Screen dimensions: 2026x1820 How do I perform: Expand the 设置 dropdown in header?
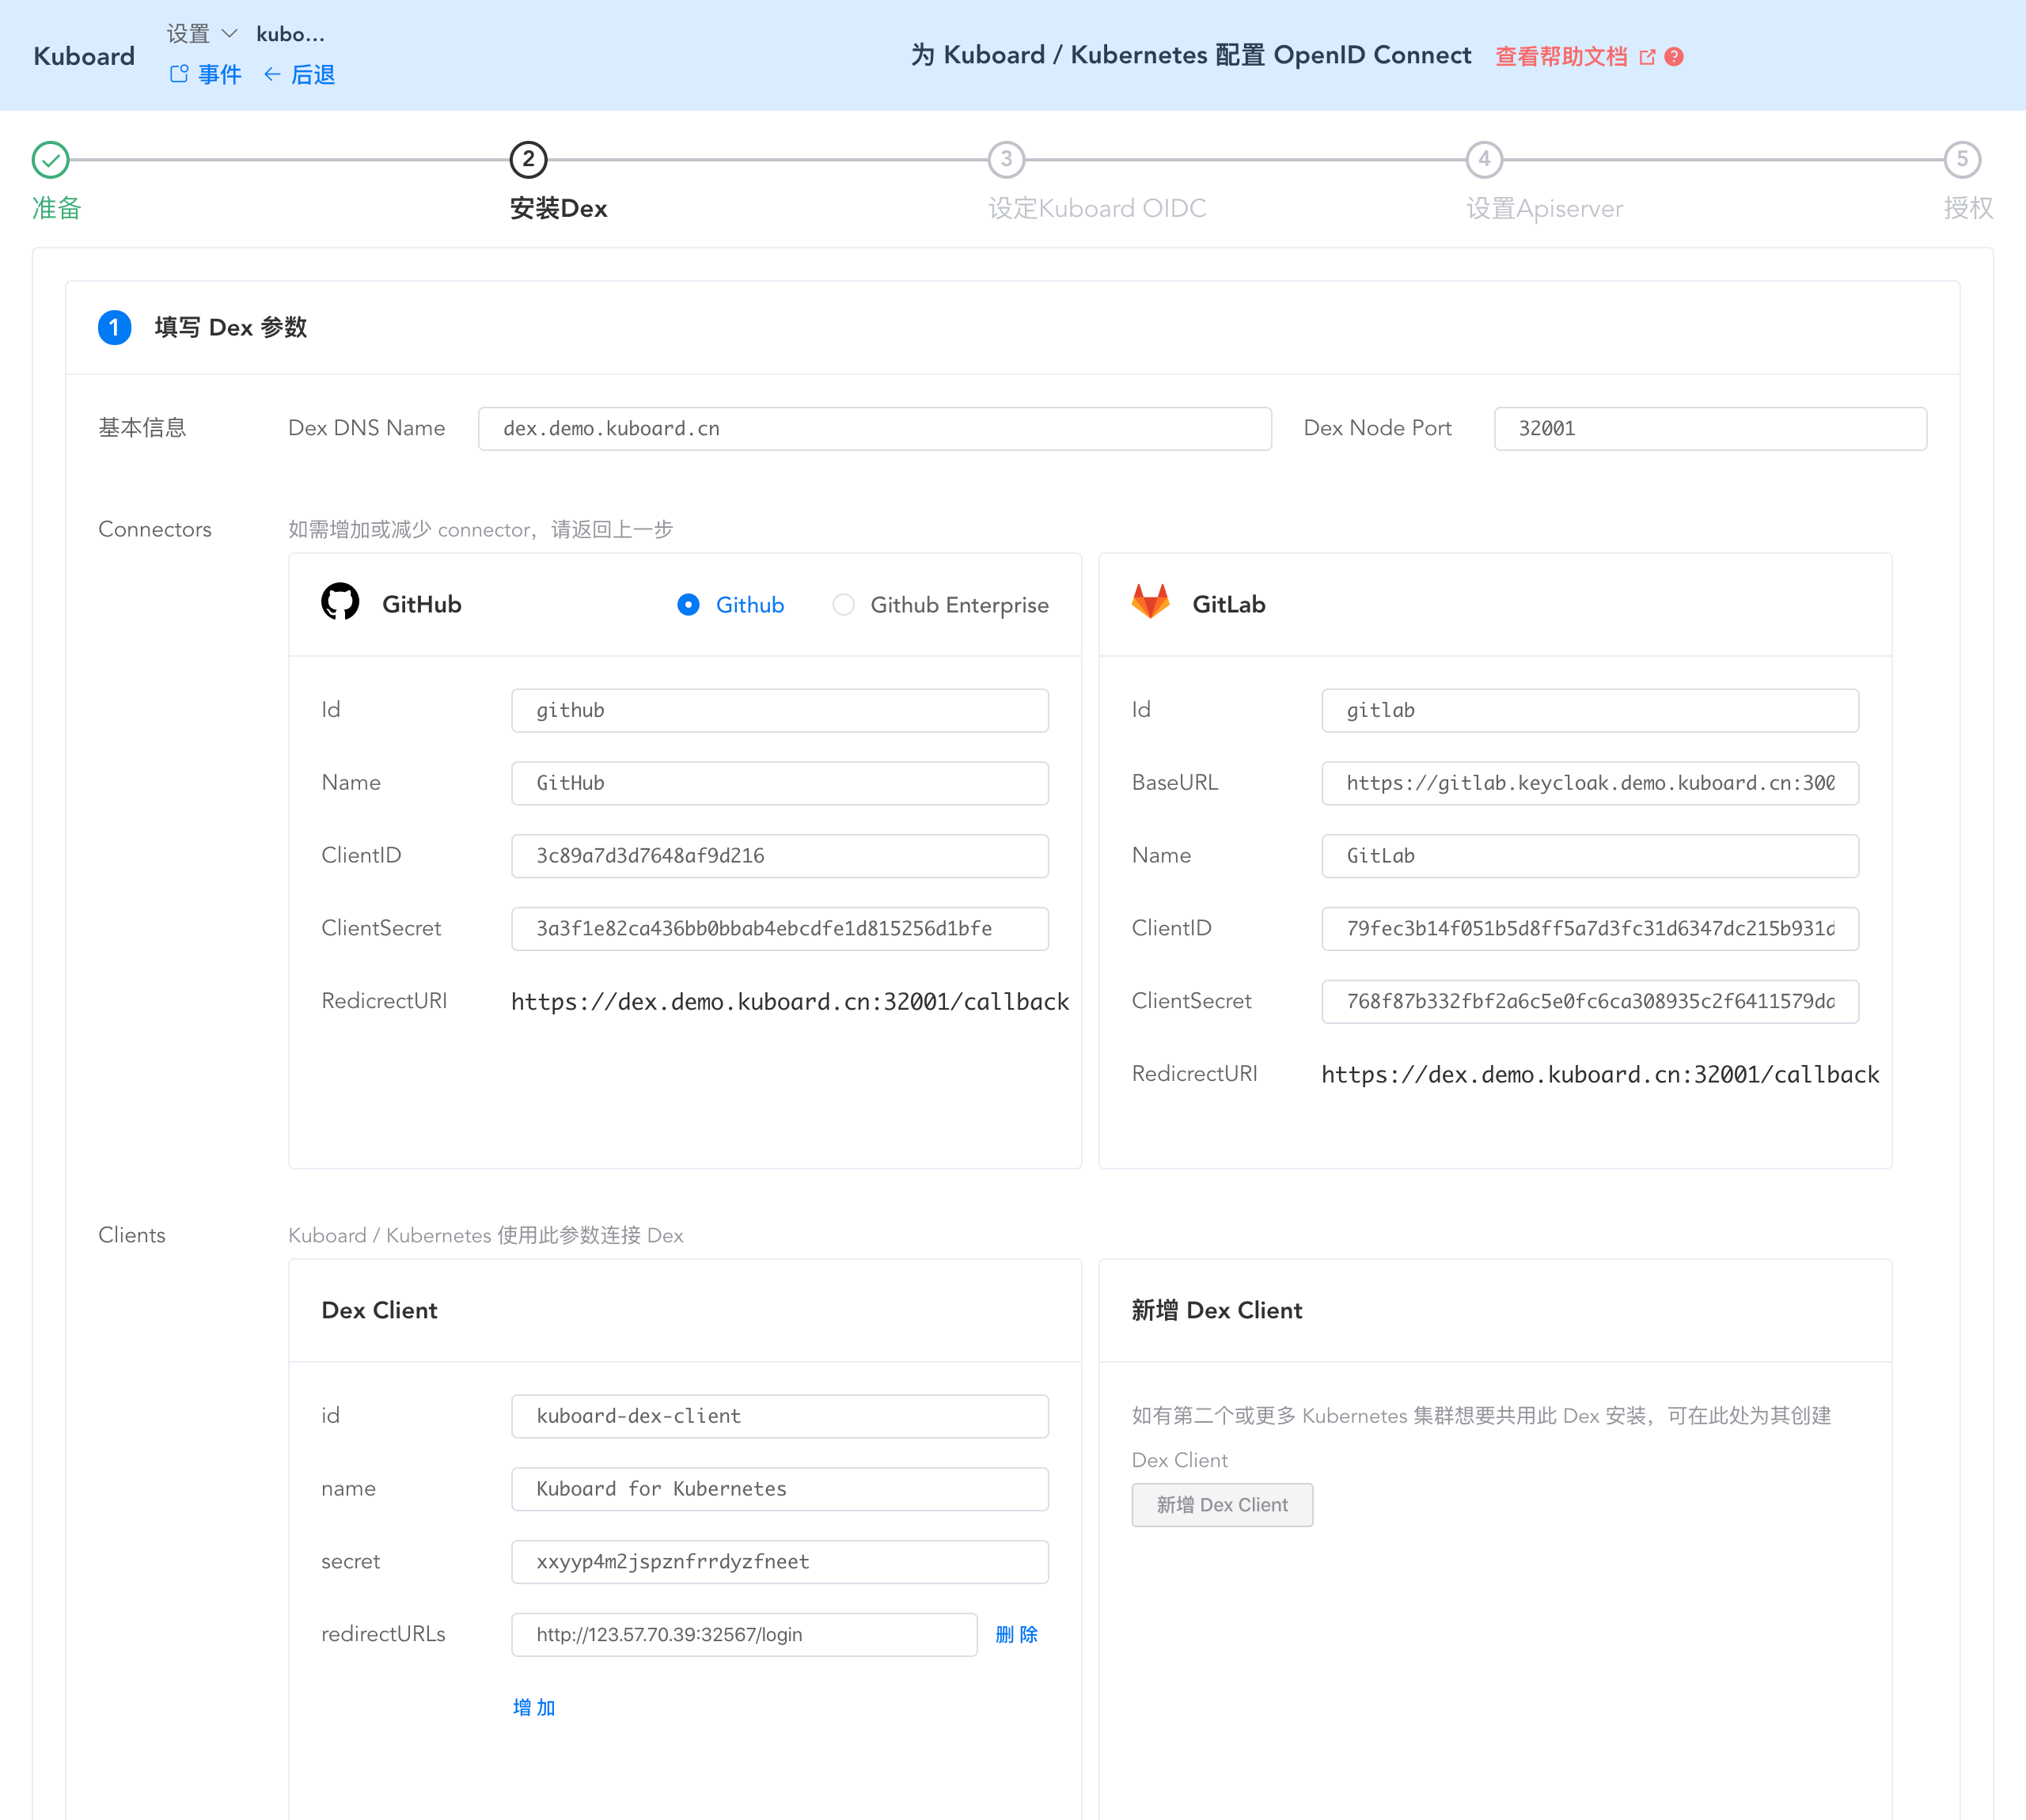click(202, 34)
